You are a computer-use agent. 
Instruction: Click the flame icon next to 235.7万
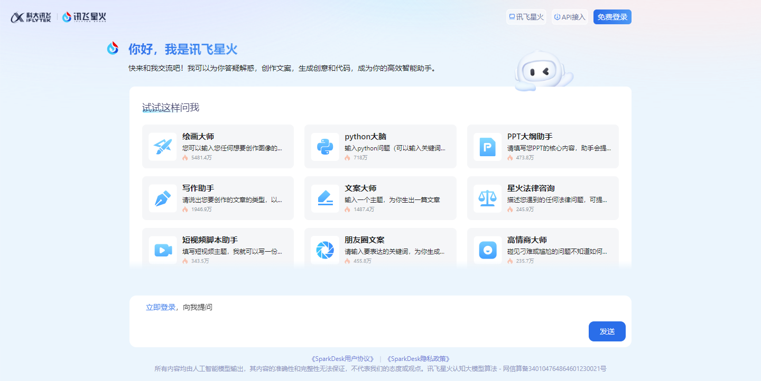(x=510, y=261)
